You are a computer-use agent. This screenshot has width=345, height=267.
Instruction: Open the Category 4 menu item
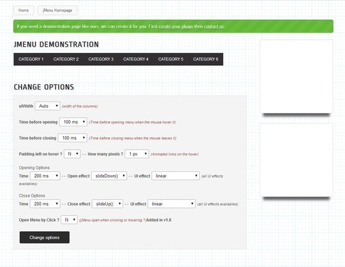(135, 59)
